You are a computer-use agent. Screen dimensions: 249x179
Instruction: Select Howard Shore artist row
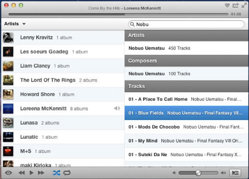63,94
